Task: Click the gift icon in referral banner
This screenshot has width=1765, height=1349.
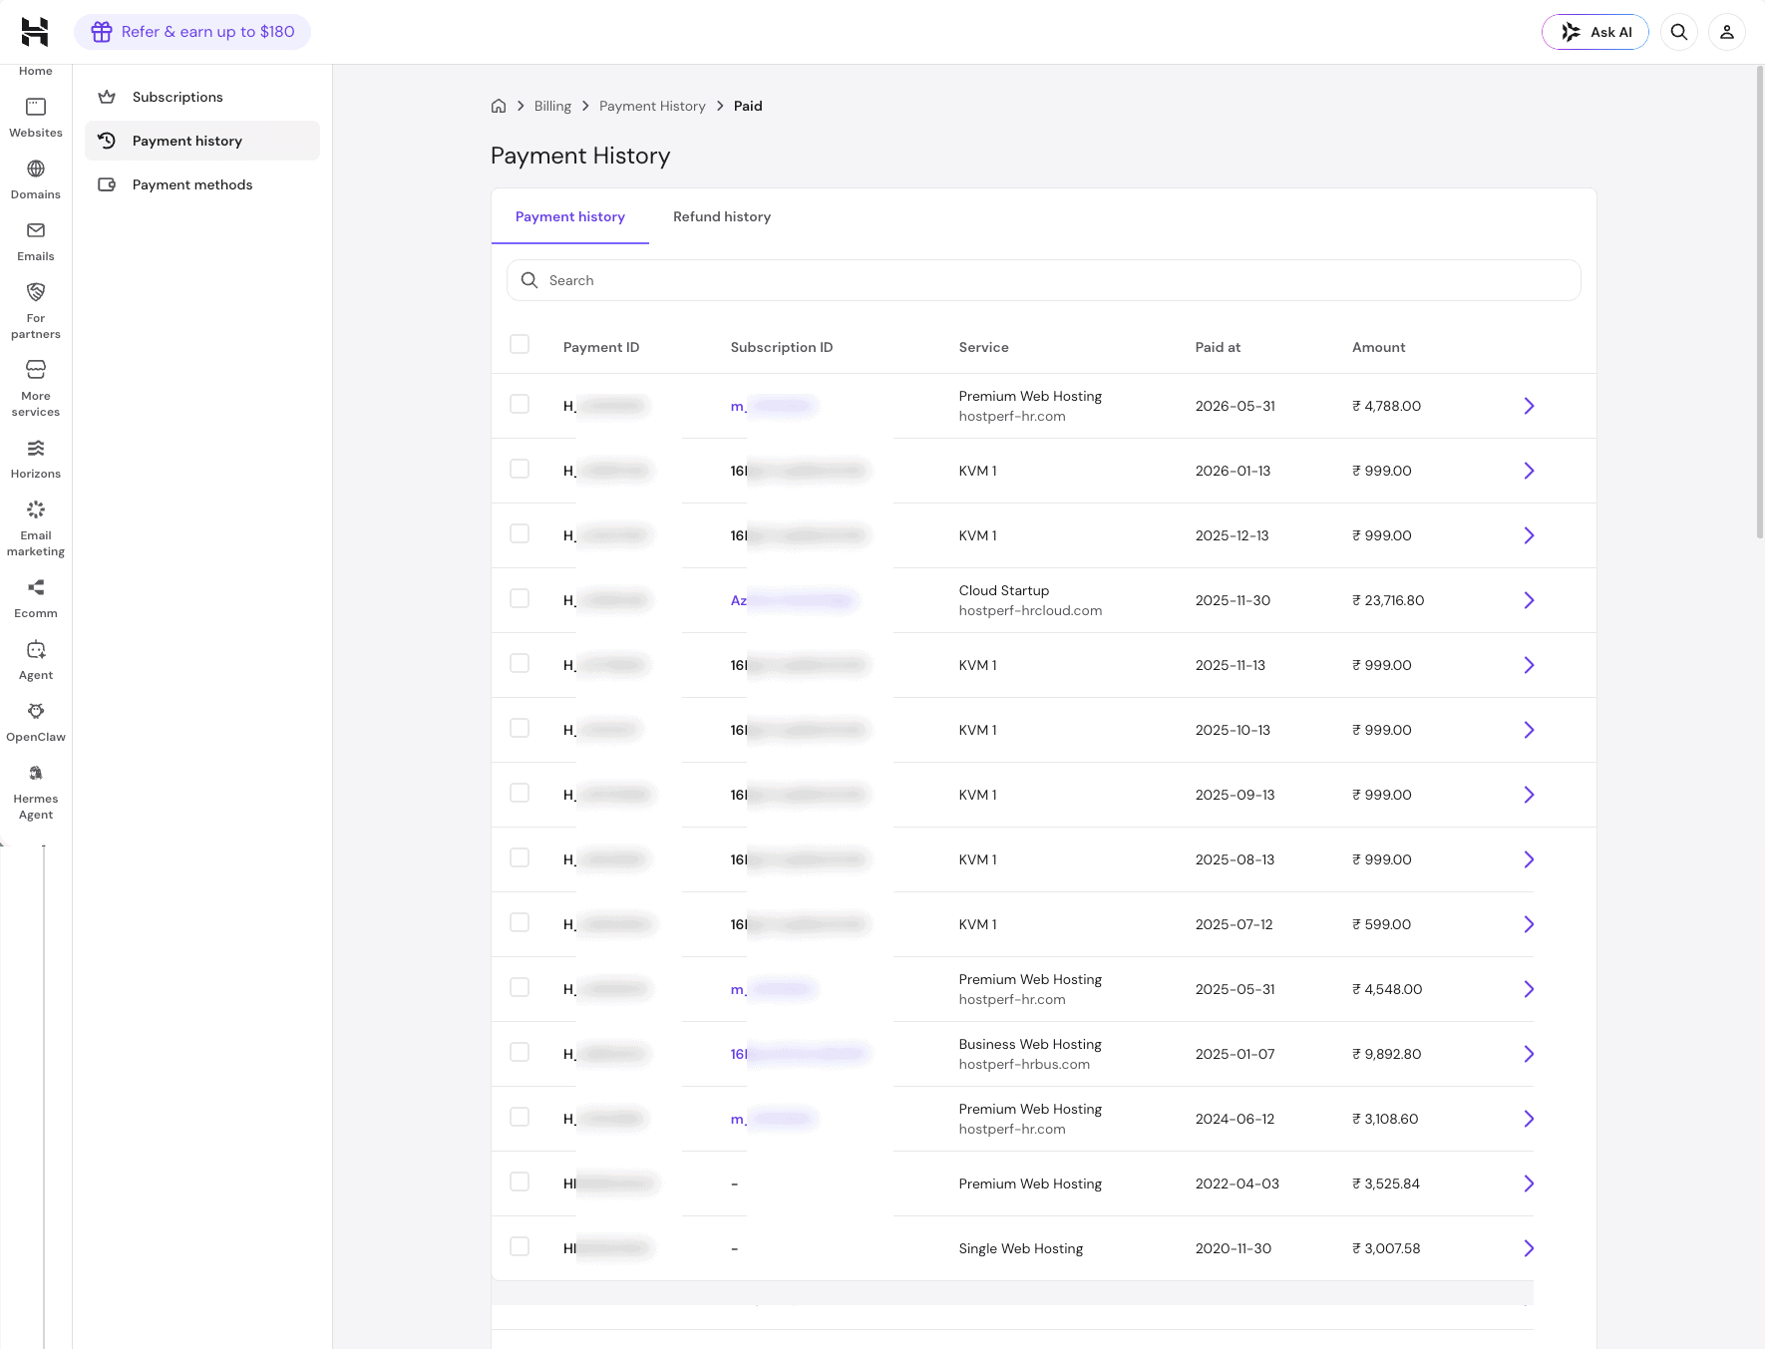Action: click(102, 32)
